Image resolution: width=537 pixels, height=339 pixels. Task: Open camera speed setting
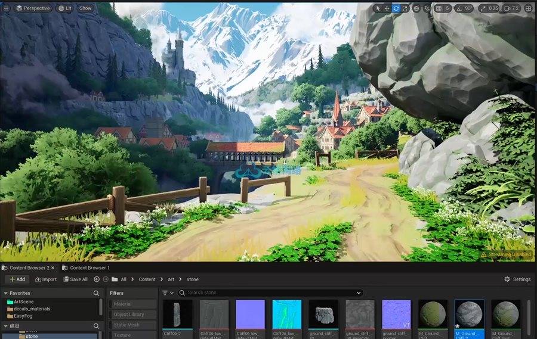pos(512,8)
